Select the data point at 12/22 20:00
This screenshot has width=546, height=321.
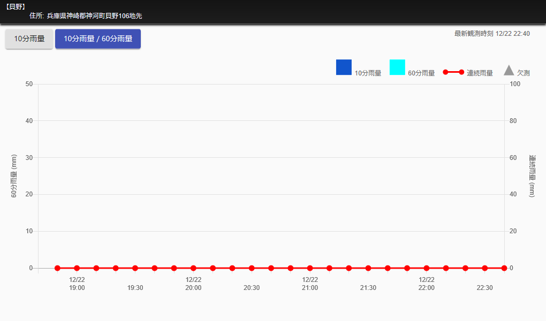(x=193, y=268)
